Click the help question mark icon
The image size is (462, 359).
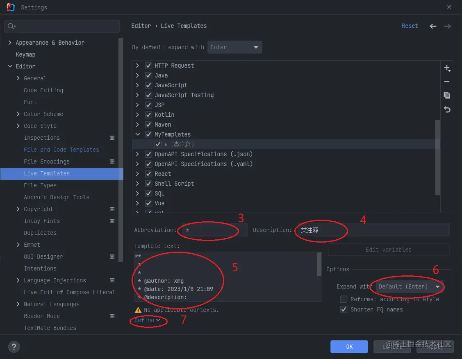point(14,347)
